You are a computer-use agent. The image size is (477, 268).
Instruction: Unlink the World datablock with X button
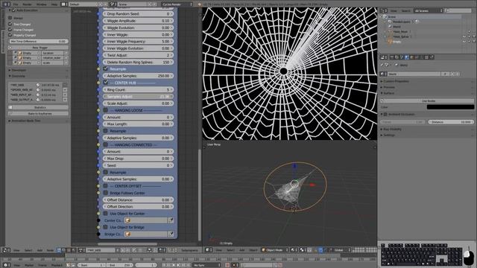pyautogui.click(x=457, y=74)
